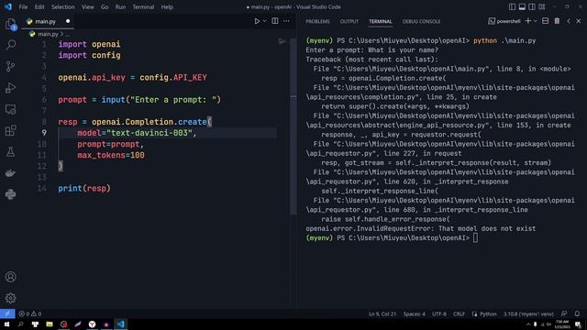The image size is (587, 330).
Task: Click the powershell terminal profile label
Action: pyautogui.click(x=504, y=21)
